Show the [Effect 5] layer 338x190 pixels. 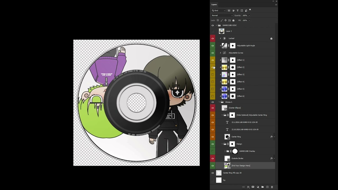point(213,89)
